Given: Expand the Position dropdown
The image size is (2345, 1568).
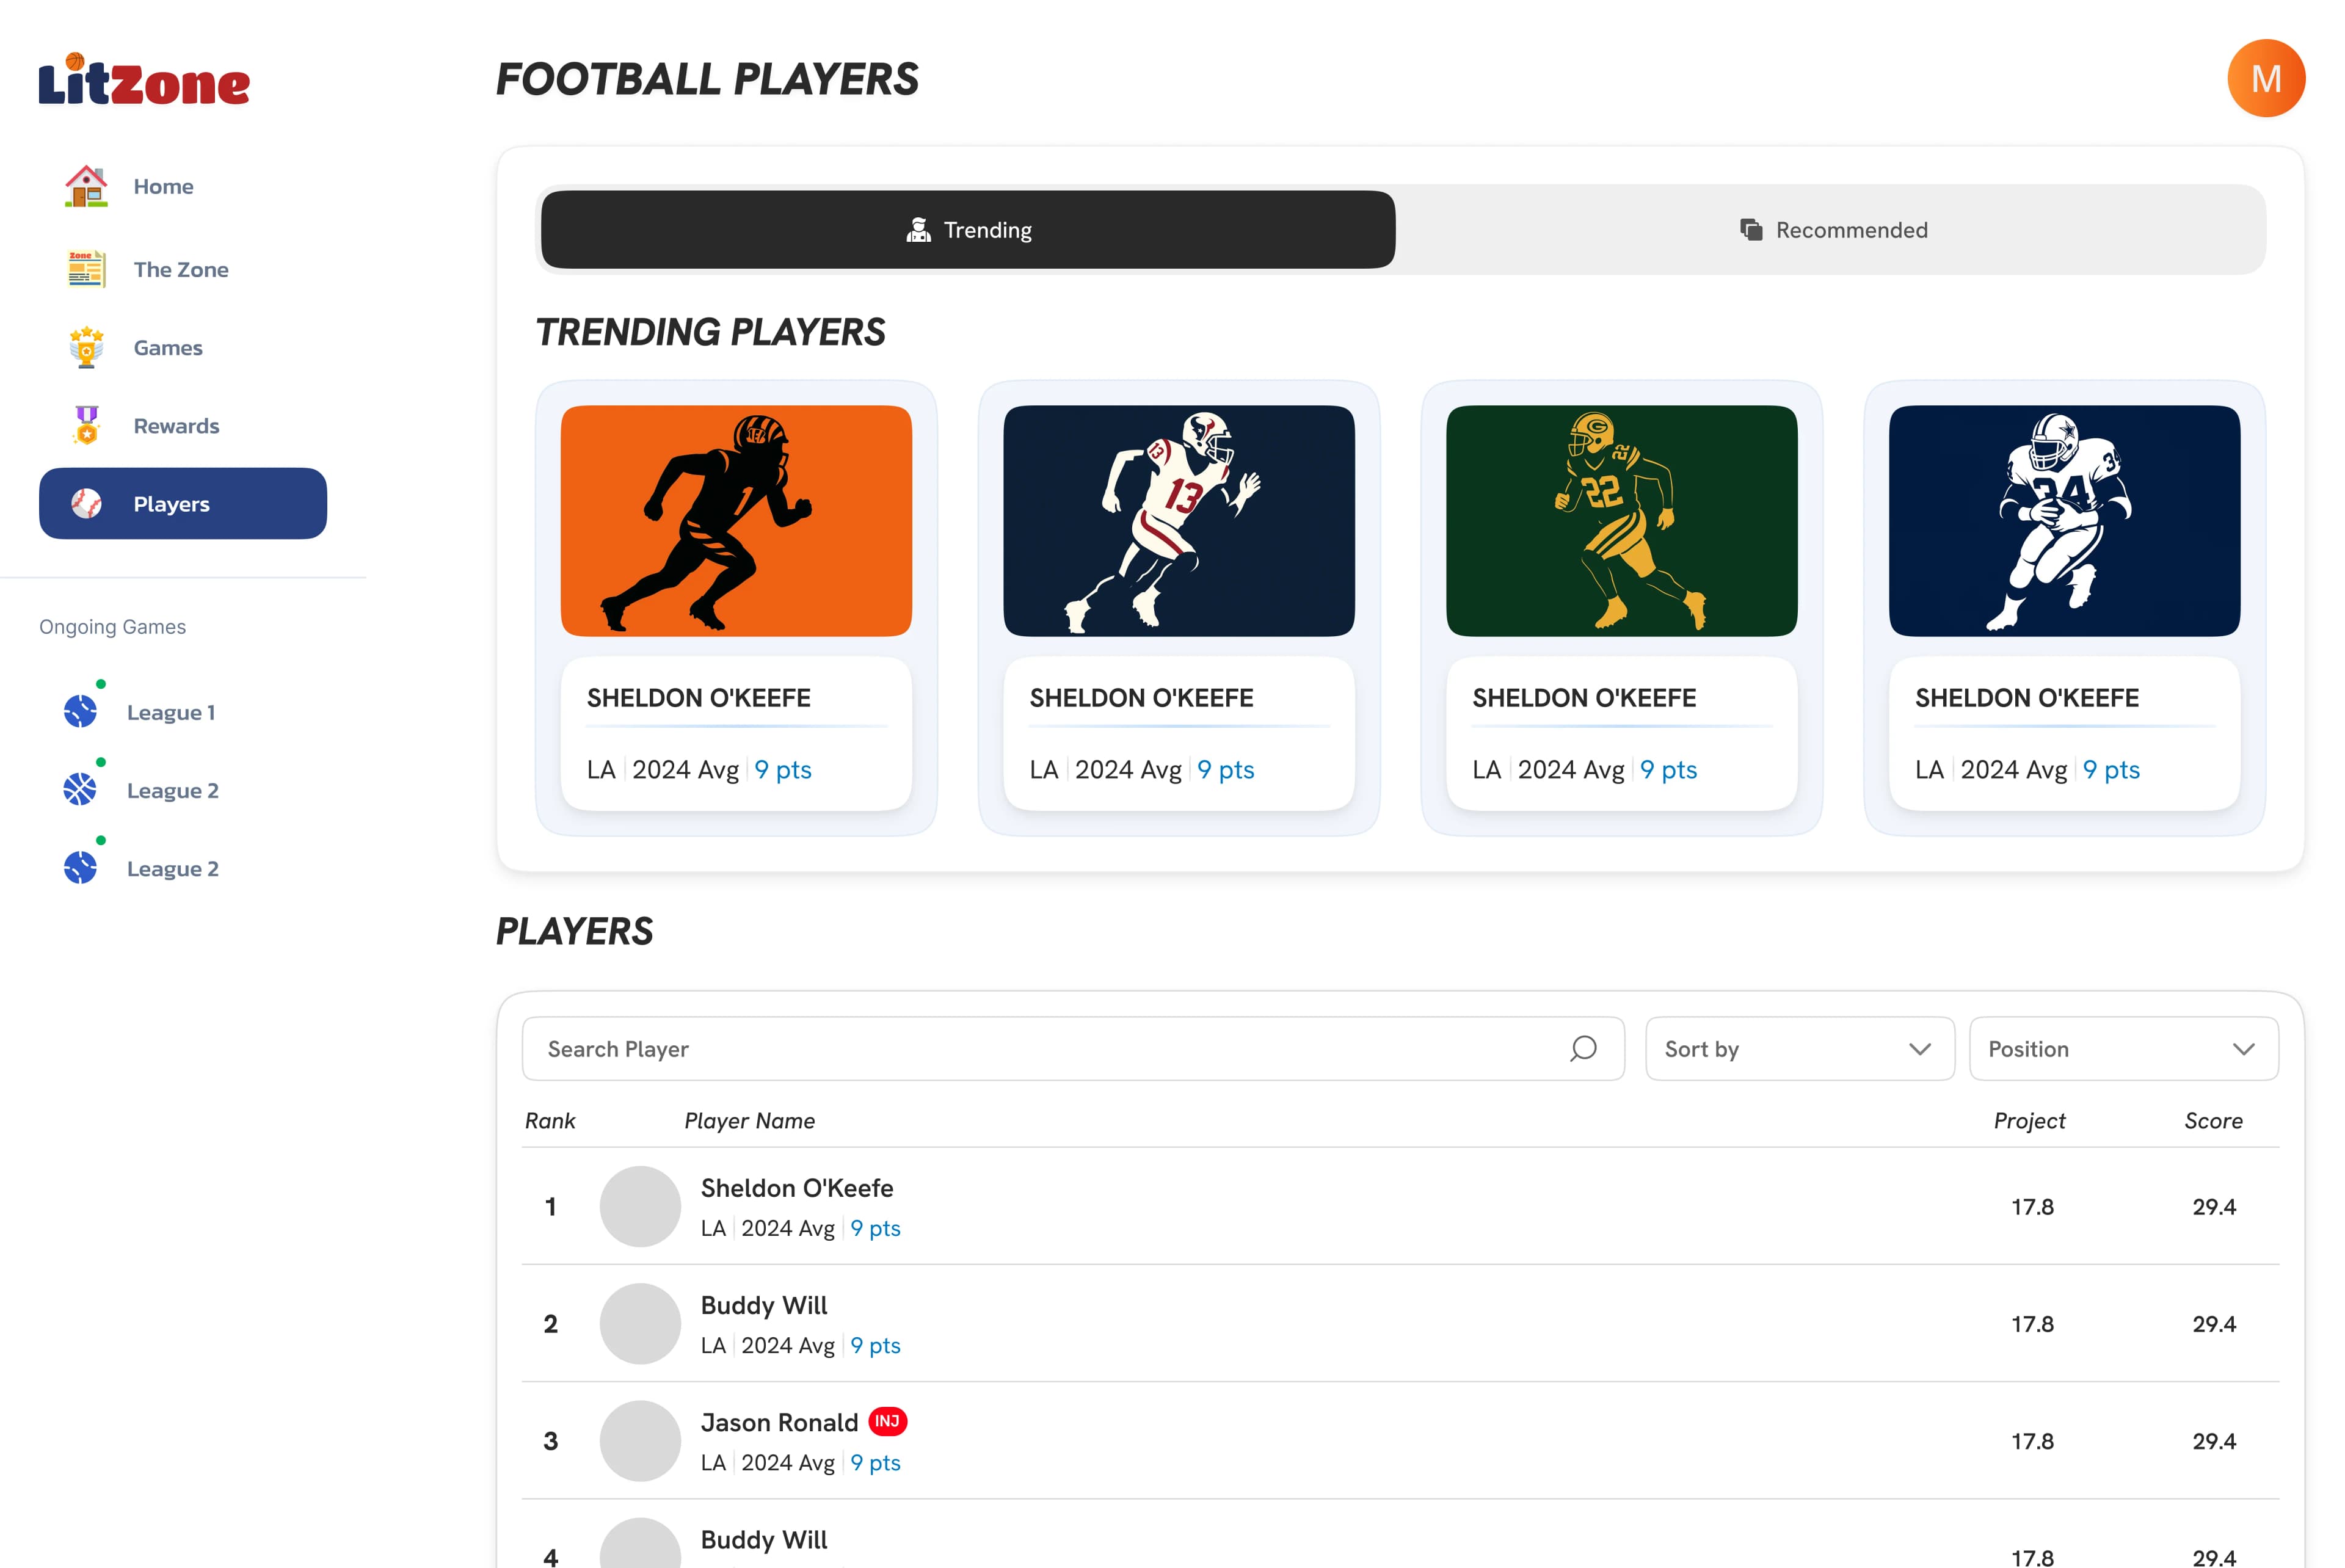Looking at the screenshot, I should (x=2123, y=1048).
